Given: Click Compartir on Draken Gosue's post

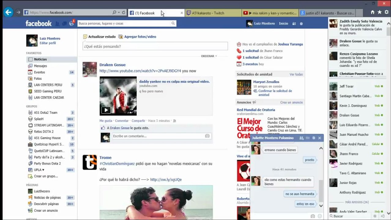Looking at the screenshot, I should pos(138,121).
